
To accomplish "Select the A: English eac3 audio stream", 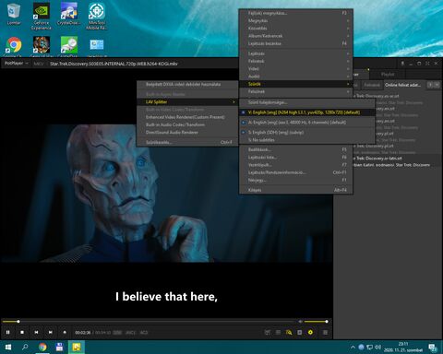I will [x=307, y=123].
